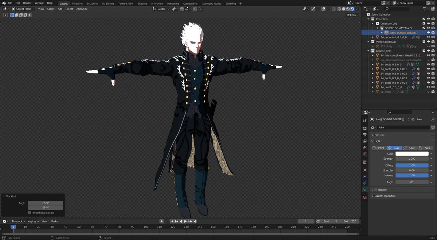Set light type to Area
This screenshot has height=240, width=437.
tap(425, 148)
